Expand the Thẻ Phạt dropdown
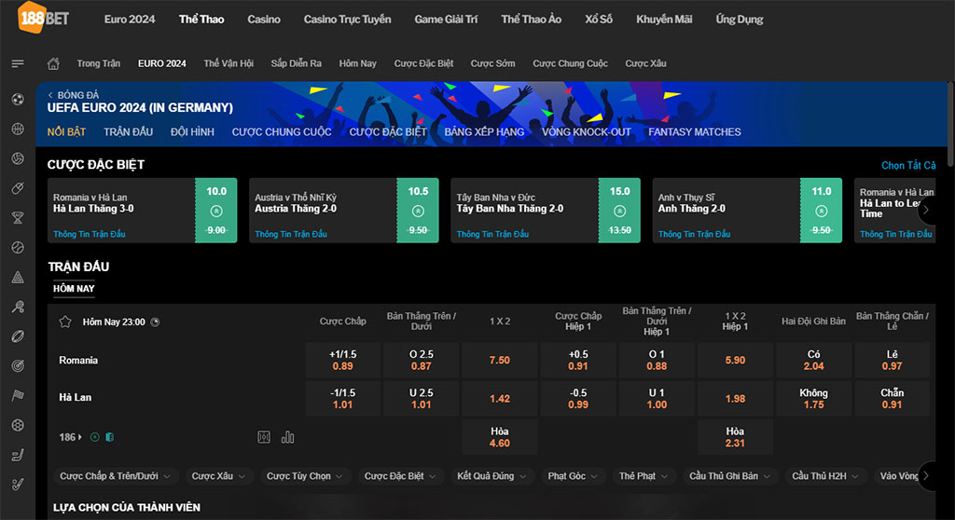The image size is (955, 520). tap(644, 476)
